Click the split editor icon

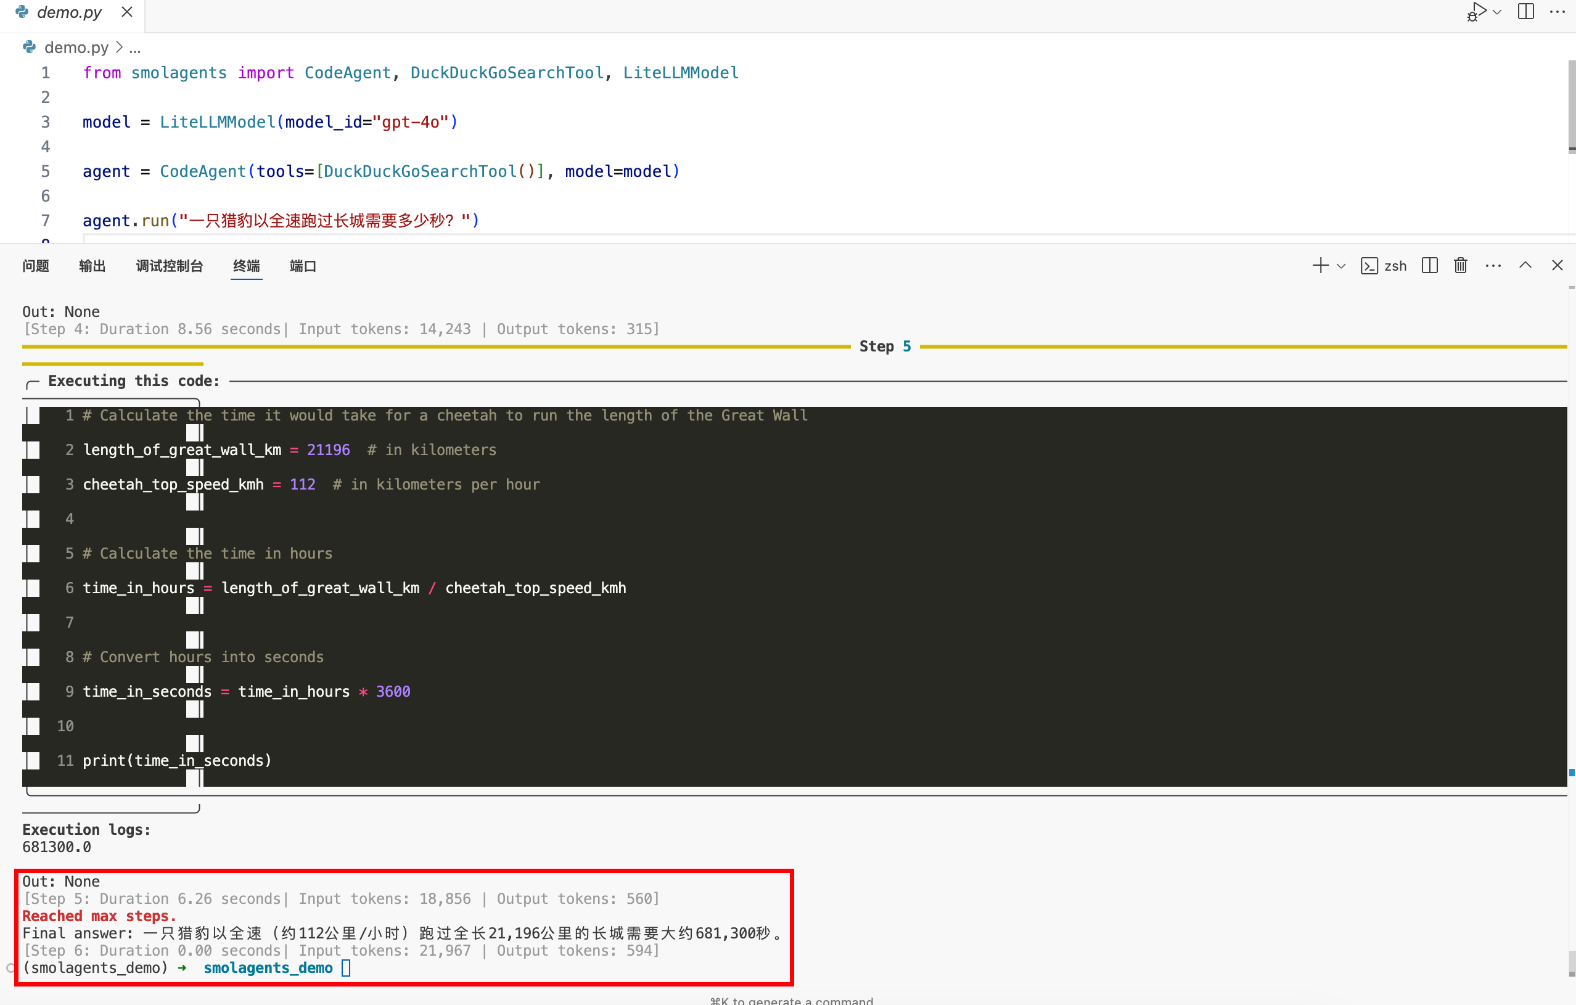[1525, 12]
